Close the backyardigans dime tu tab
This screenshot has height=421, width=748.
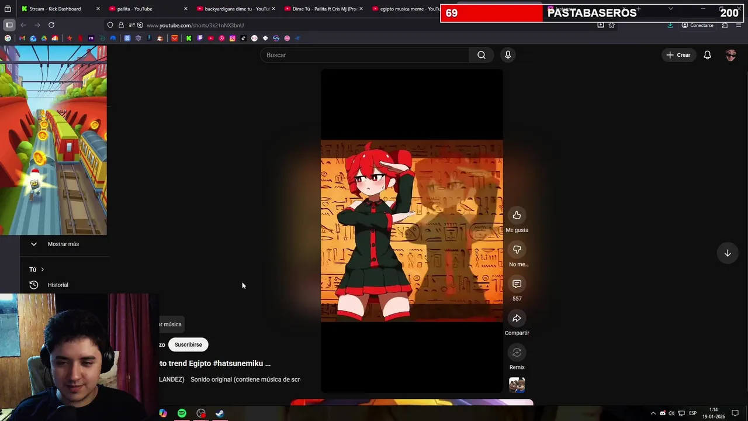(x=273, y=9)
